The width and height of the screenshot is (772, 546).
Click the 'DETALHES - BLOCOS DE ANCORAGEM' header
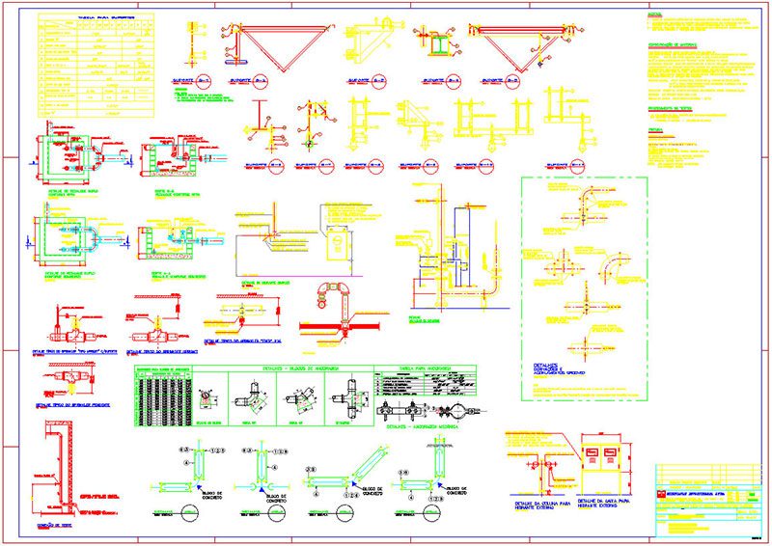[x=301, y=368]
